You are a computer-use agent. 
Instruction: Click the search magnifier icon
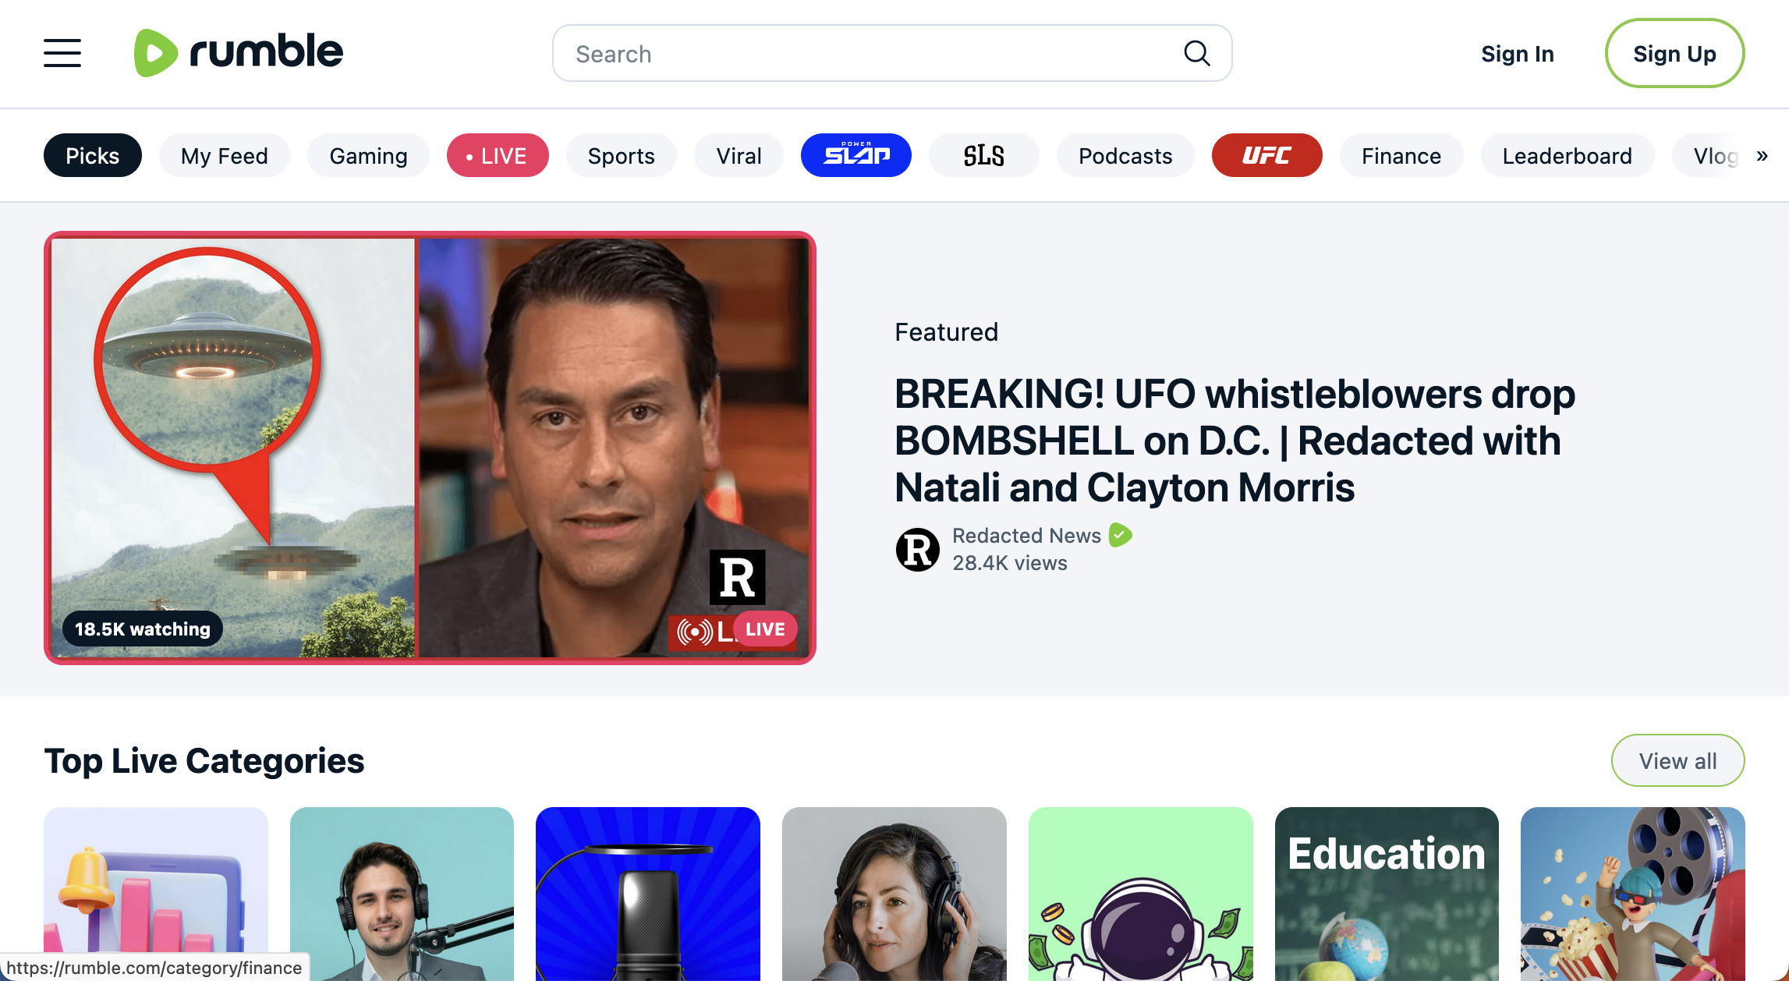[1197, 54]
